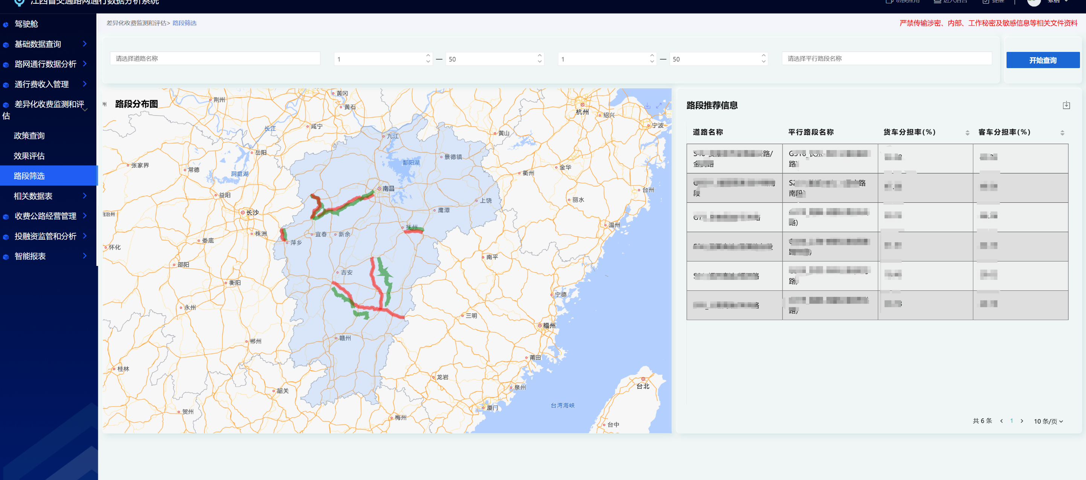
Task: Click the 提醒 icon in the header
Action: (x=986, y=2)
